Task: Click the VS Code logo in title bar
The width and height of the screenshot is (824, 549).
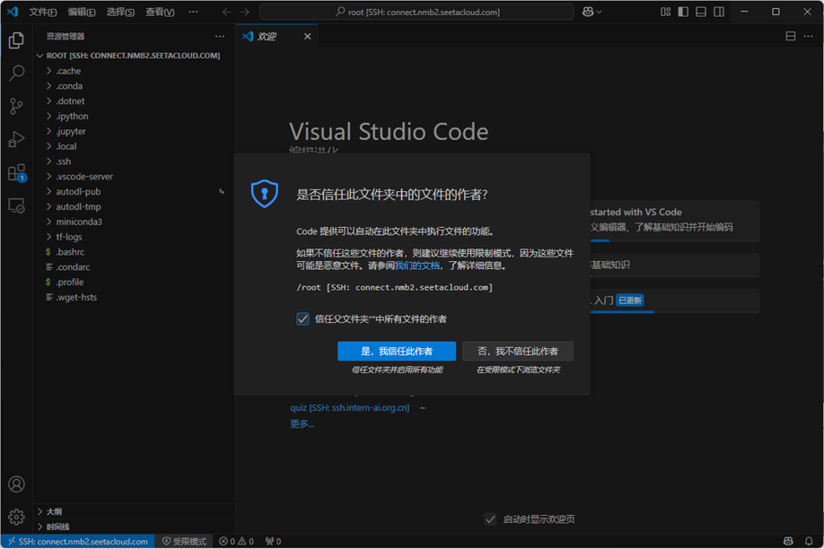Action: point(13,12)
